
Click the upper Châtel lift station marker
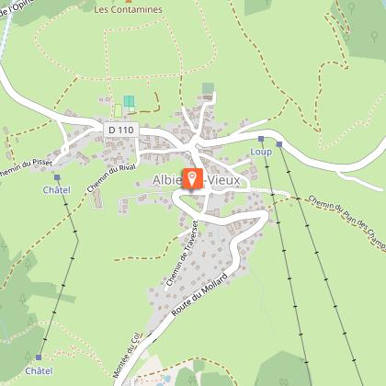point(57,177)
